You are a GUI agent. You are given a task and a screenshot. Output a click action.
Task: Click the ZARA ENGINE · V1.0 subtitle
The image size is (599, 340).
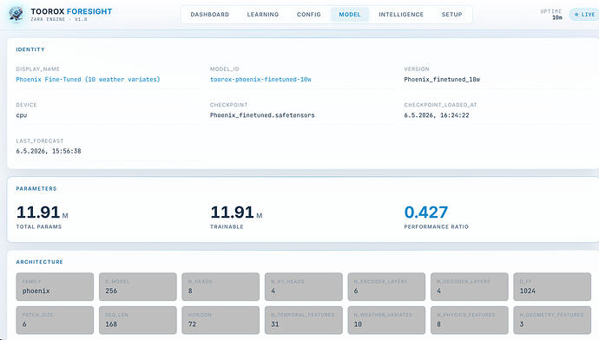[x=59, y=19]
